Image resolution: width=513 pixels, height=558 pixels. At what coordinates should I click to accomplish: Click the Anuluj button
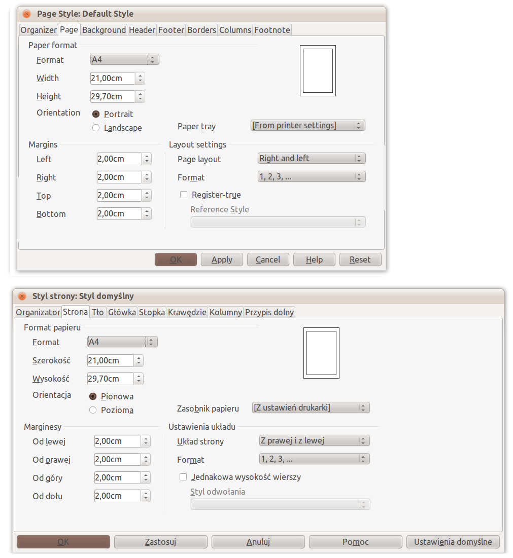coord(258,542)
